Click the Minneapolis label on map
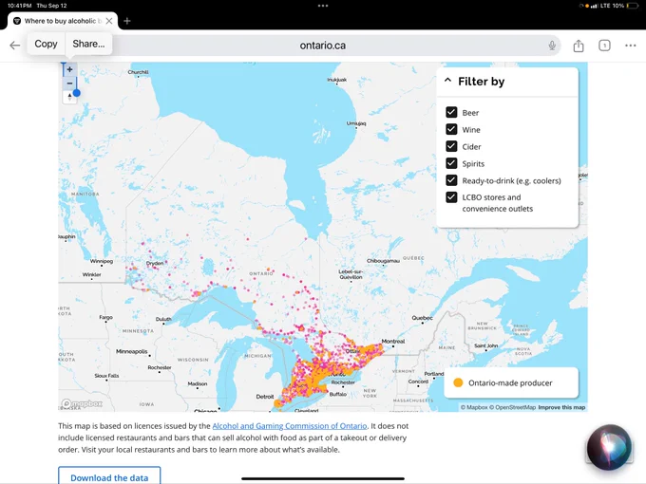This screenshot has width=646, height=484. coord(131,351)
